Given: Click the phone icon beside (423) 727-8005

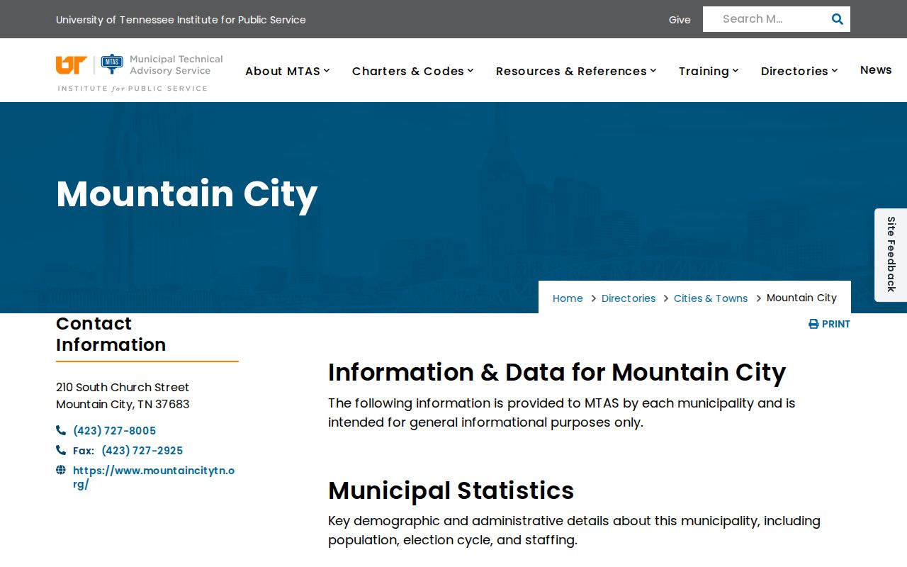Looking at the screenshot, I should pos(61,430).
